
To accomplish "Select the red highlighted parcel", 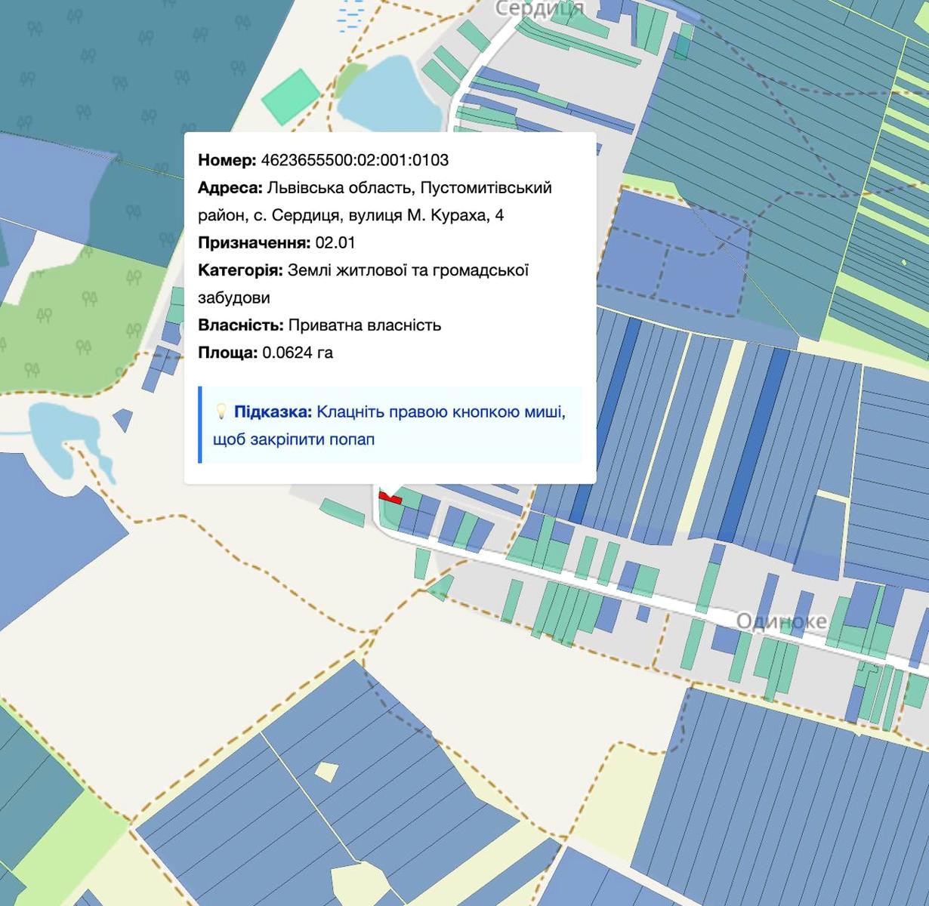I will tap(390, 498).
